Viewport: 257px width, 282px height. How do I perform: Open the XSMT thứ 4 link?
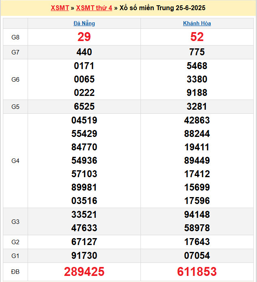(94, 8)
